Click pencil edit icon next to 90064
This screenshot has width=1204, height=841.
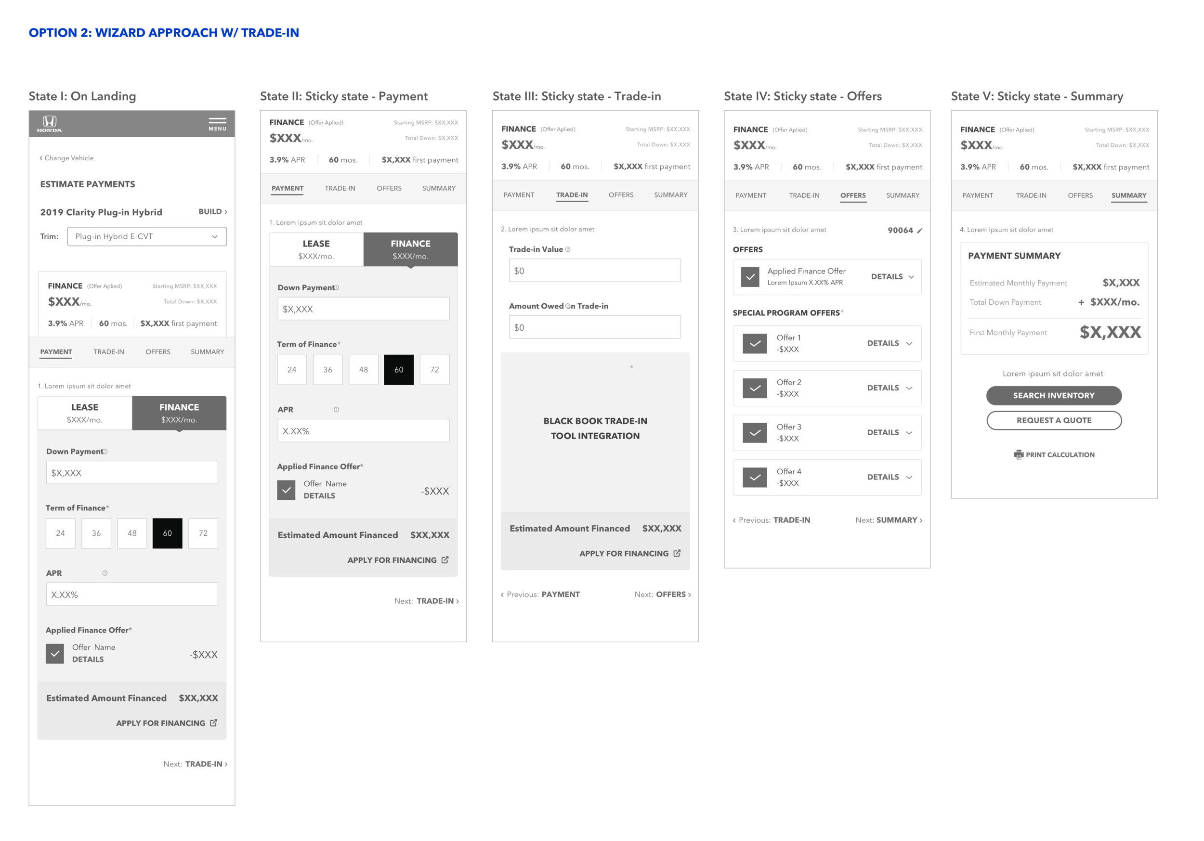[x=919, y=231]
